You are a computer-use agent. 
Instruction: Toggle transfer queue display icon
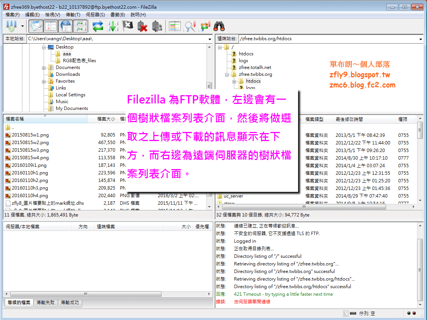(81, 27)
